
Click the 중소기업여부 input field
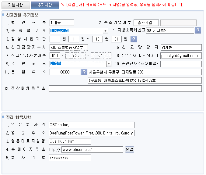click(146, 23)
